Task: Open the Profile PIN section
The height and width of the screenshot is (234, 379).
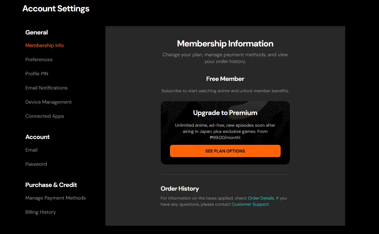Action: 37,73
